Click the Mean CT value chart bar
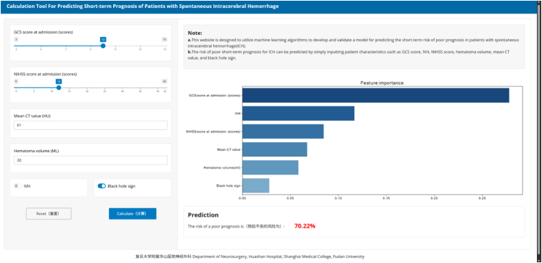The width and height of the screenshot is (542, 263). [274, 149]
